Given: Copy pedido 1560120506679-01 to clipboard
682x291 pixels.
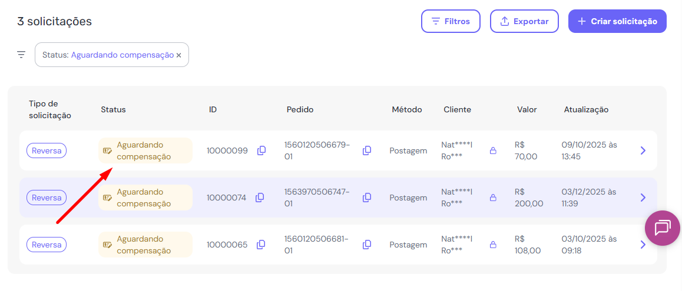Looking at the screenshot, I should point(367,150).
